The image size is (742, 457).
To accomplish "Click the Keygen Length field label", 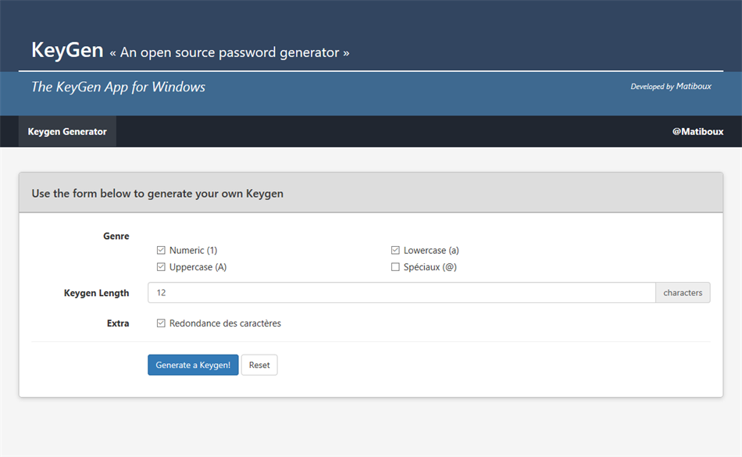I will coord(97,292).
